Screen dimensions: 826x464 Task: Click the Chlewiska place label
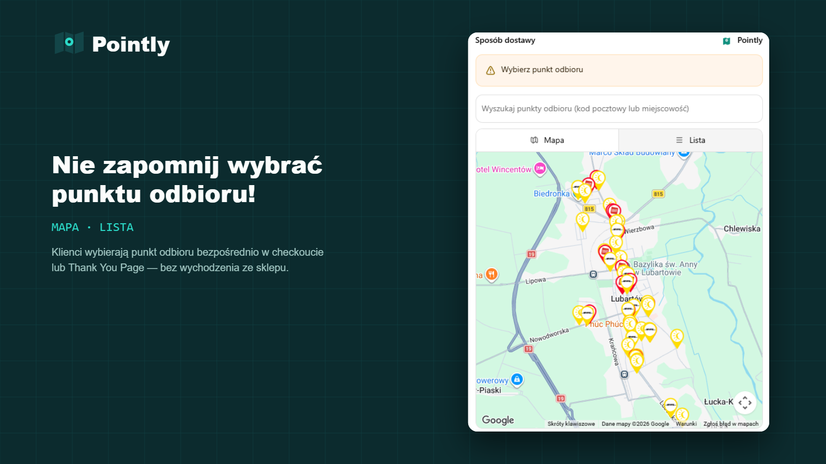point(742,229)
